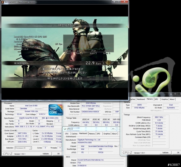Click the Southbridge value 'H55'

101,149
